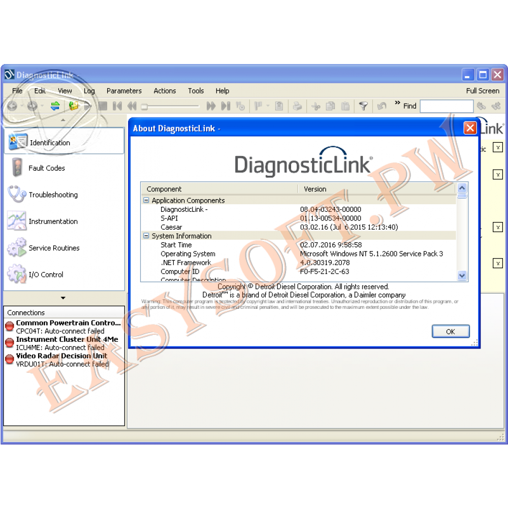Click in the Find text field
508x508 pixels.
(x=447, y=106)
